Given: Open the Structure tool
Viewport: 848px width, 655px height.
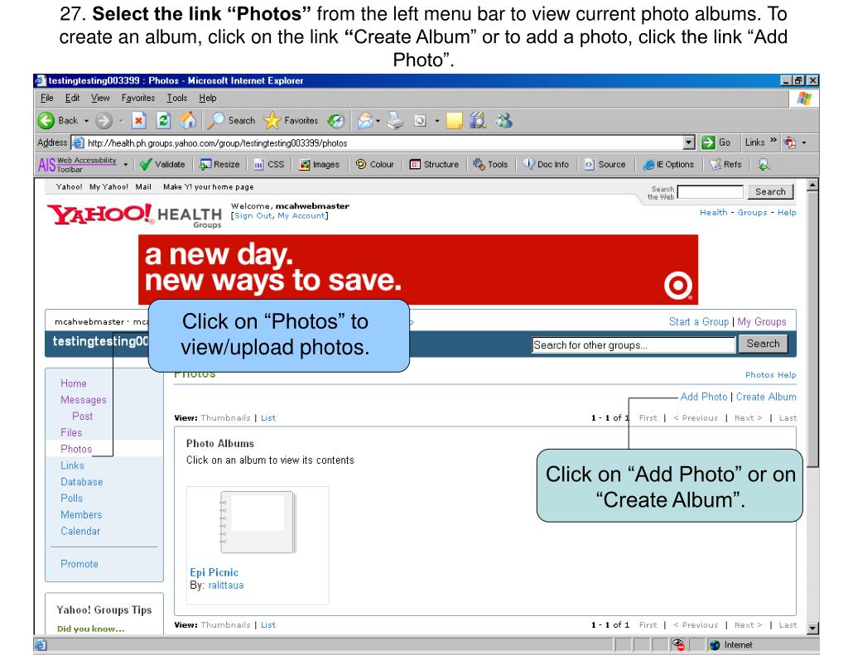Looking at the screenshot, I should (x=434, y=165).
